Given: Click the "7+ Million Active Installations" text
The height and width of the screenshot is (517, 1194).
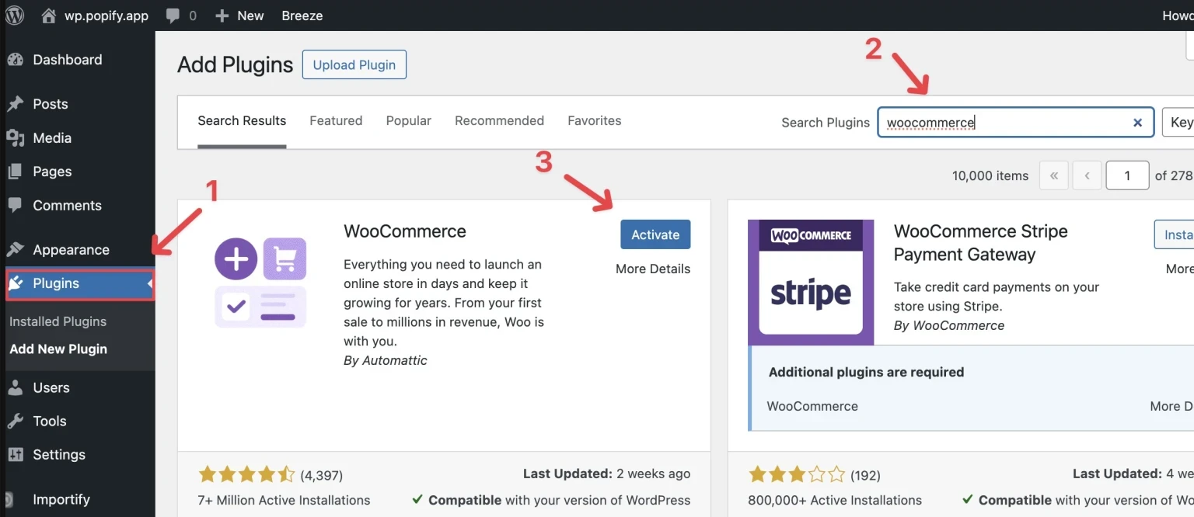Looking at the screenshot, I should tap(285, 501).
